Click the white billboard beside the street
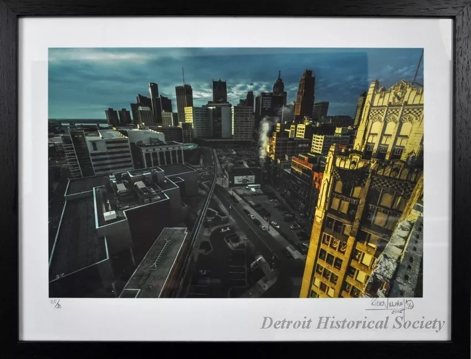This screenshot has height=359, width=471. click(244, 179)
